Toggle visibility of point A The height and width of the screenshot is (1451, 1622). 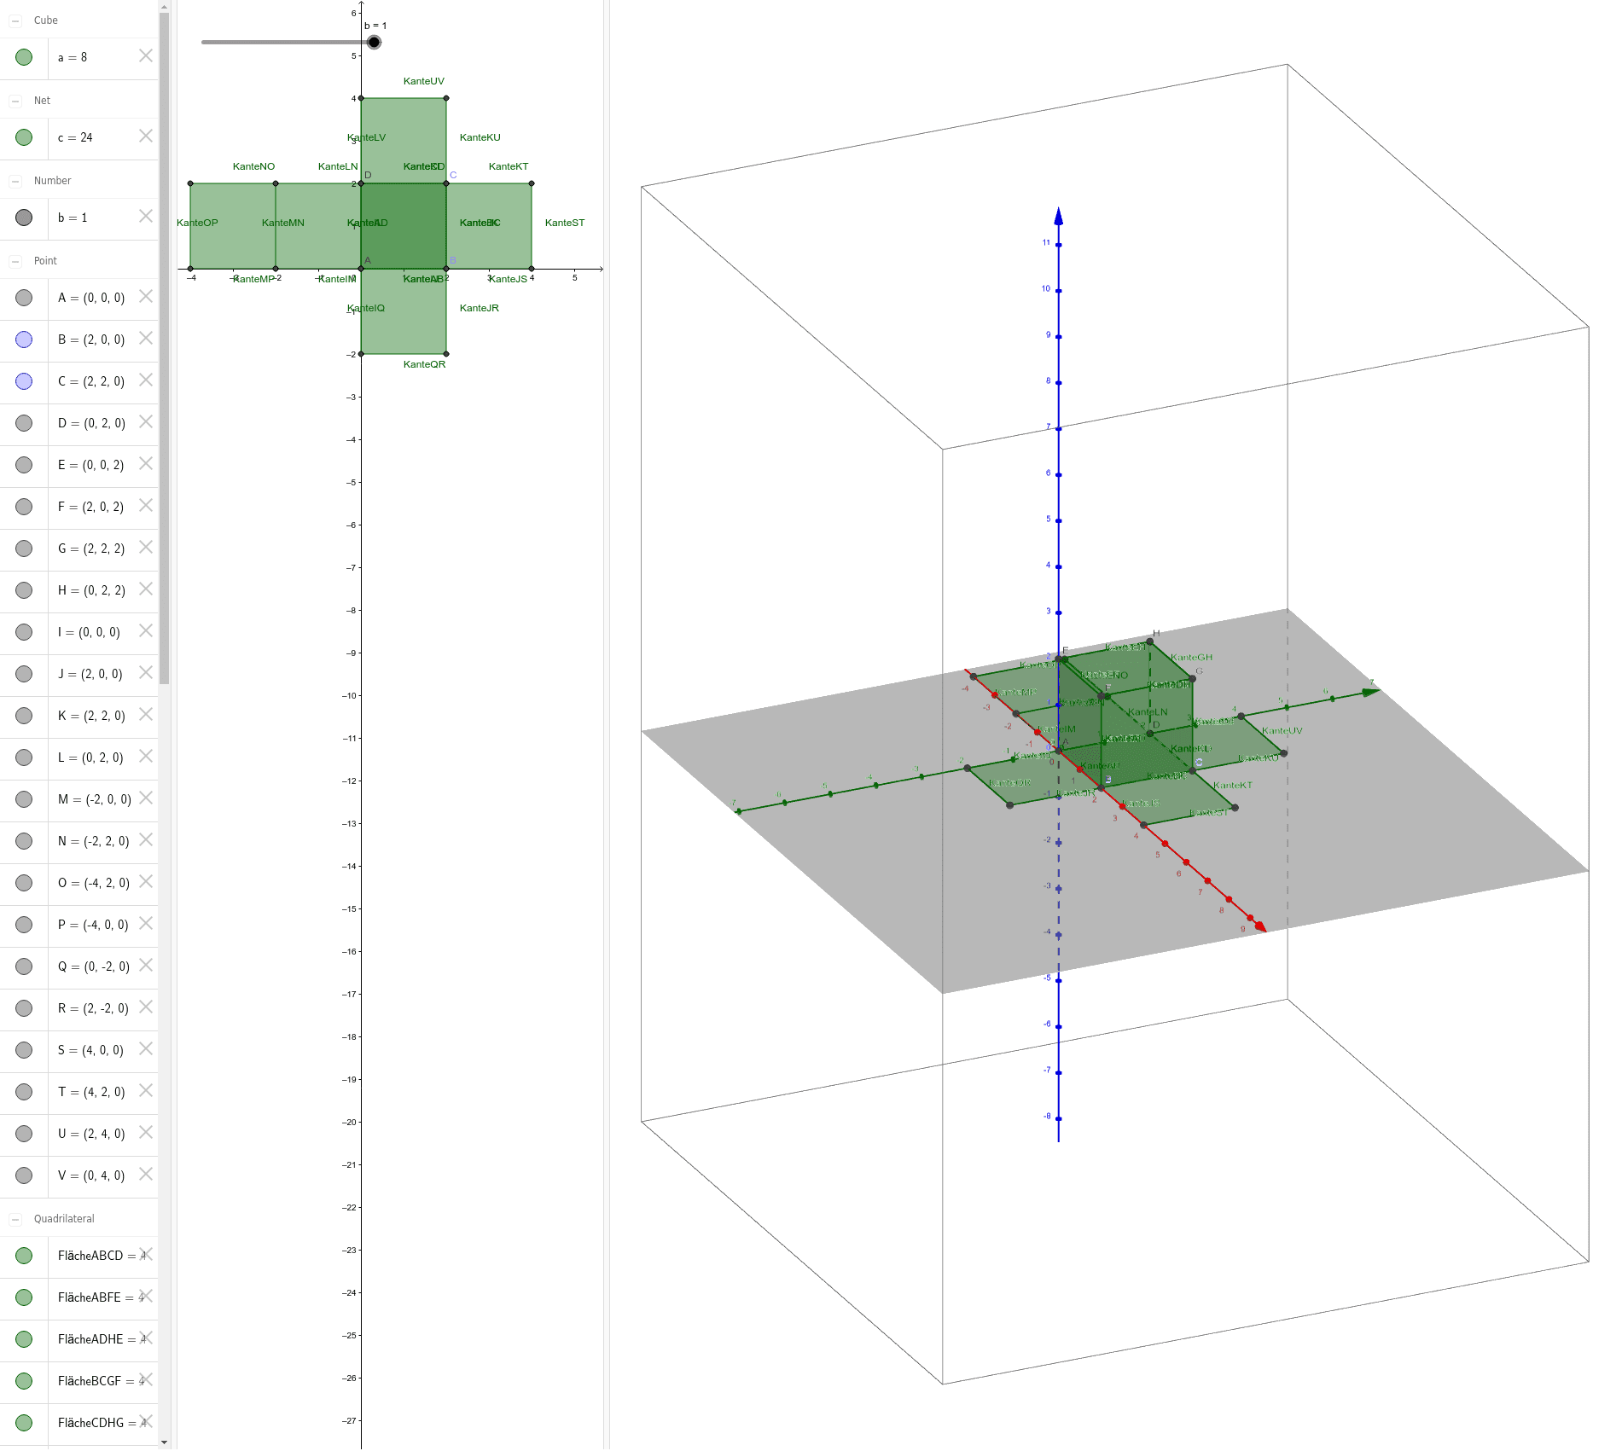pos(24,298)
